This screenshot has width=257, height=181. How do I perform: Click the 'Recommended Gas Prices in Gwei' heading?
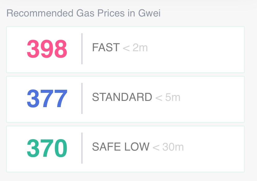coord(83,13)
